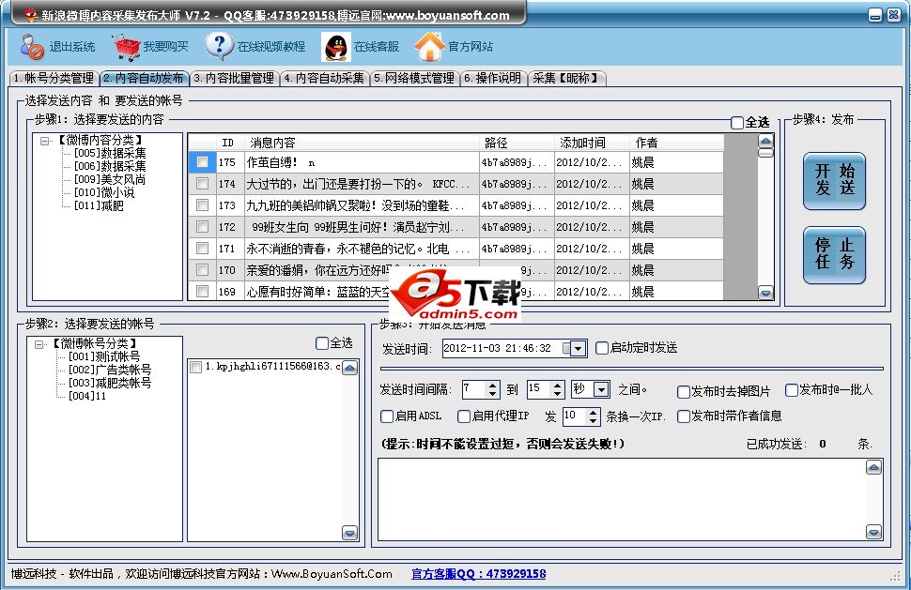
Task: Open 5.网络模式管理 tab
Action: [x=414, y=78]
